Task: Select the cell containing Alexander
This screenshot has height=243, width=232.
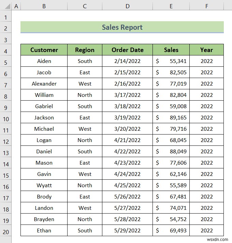Action: (44, 84)
